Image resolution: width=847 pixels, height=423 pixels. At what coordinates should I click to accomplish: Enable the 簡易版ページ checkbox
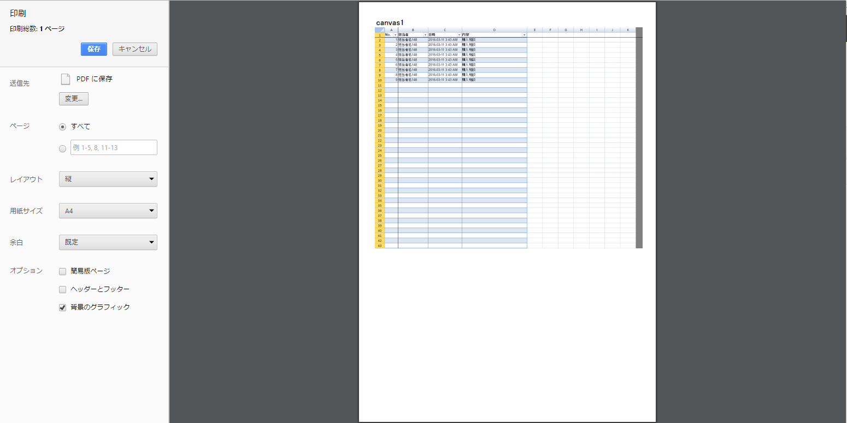pos(63,271)
